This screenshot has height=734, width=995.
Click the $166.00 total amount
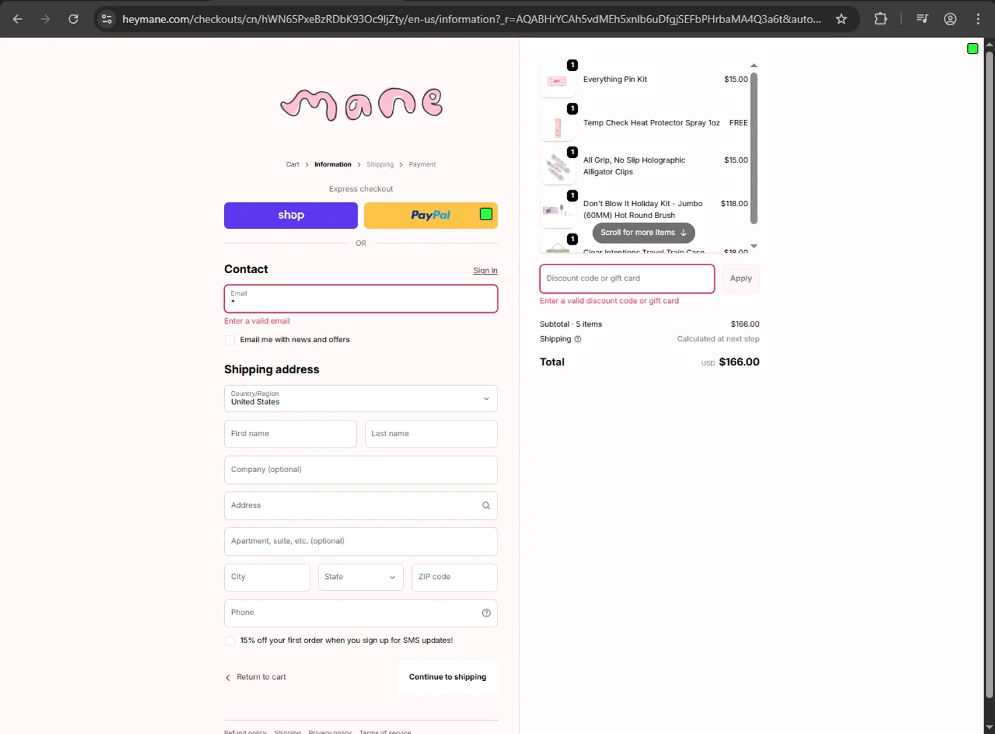click(739, 362)
